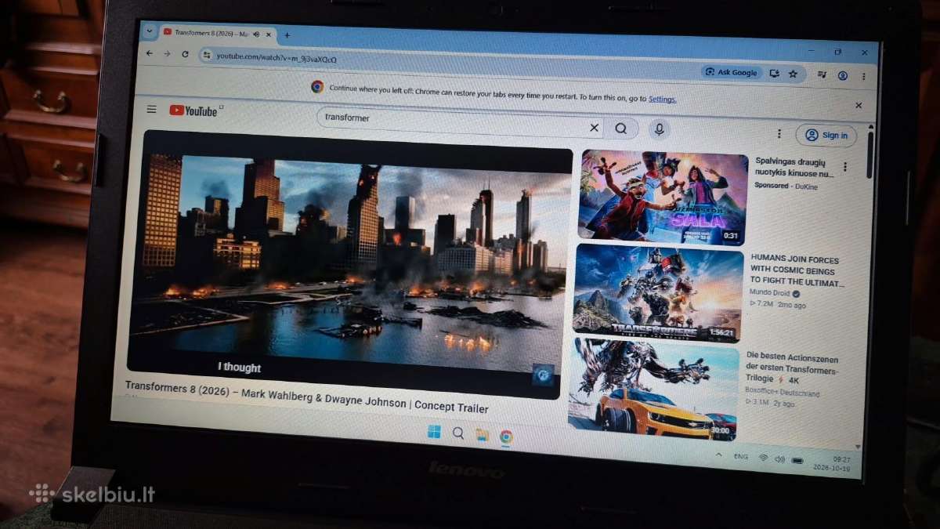940x529 pixels.
Task: Open the YouTube hamburger guide menu
Action: (x=151, y=109)
